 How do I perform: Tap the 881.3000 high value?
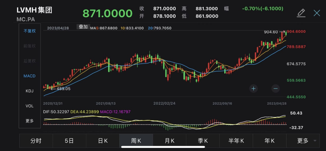tap(207, 8)
